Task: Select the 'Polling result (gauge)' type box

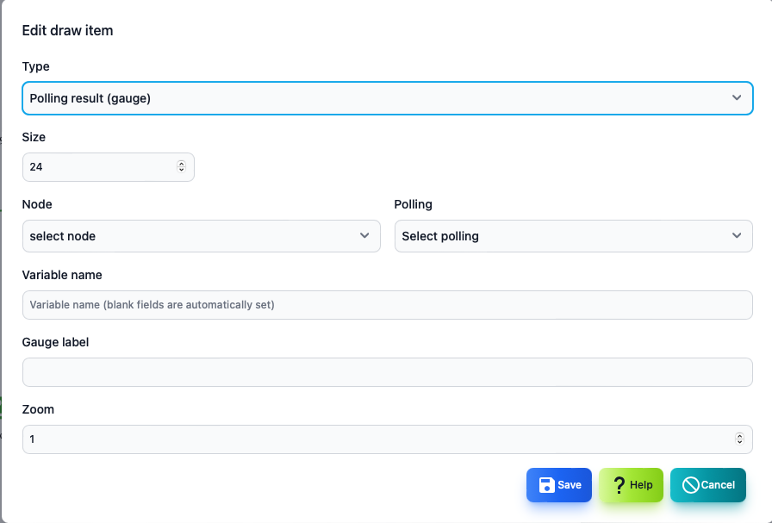Action: pyautogui.click(x=388, y=98)
